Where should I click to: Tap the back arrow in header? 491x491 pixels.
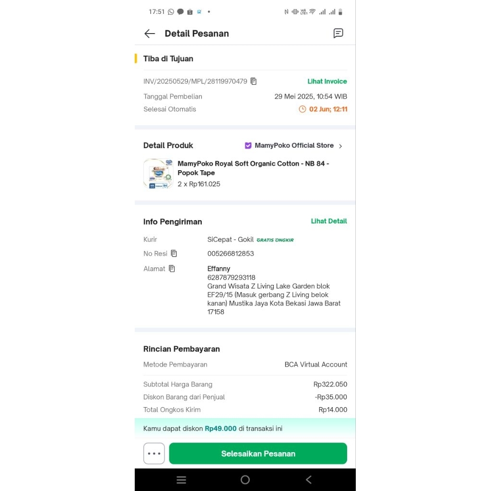pyautogui.click(x=150, y=34)
